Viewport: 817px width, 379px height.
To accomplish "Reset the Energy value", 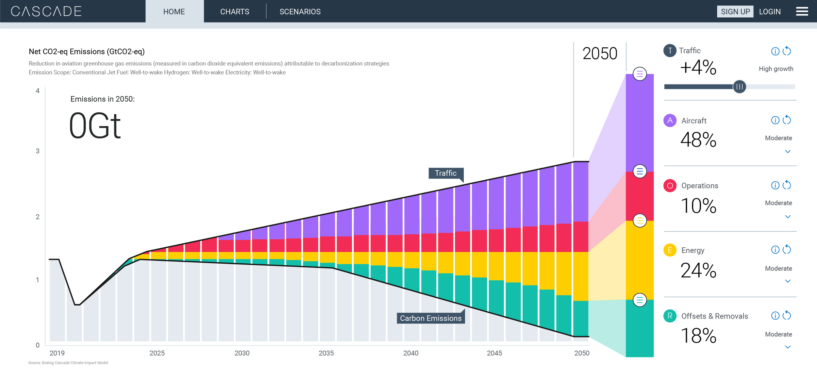I will [x=787, y=250].
